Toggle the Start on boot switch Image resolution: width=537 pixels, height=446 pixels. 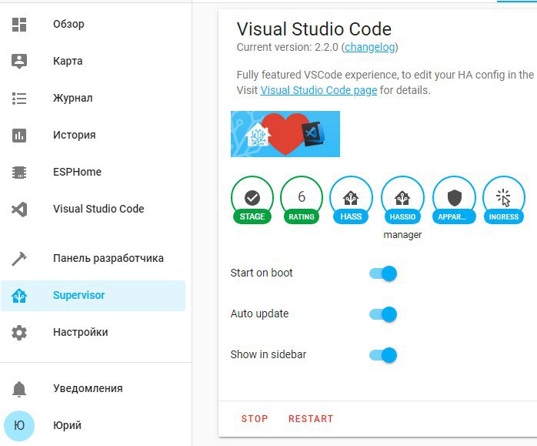(x=383, y=273)
